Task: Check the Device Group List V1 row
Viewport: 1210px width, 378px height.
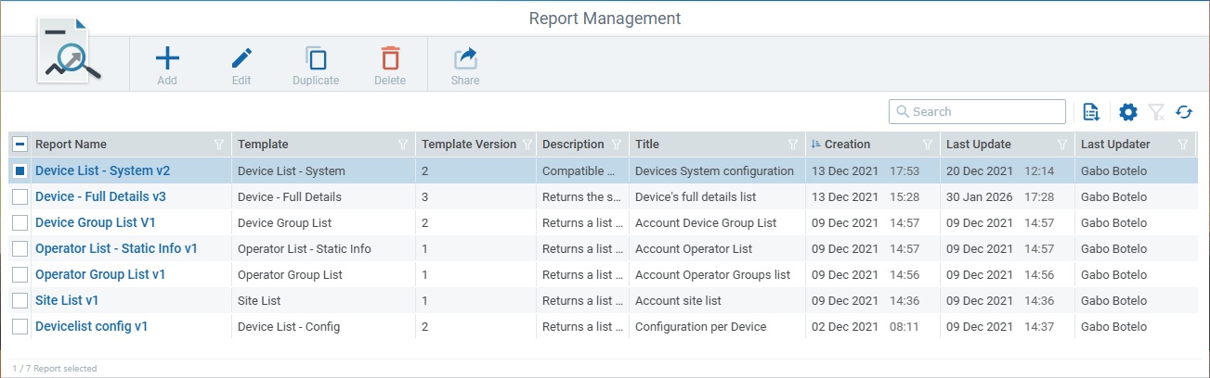Action: click(x=20, y=222)
